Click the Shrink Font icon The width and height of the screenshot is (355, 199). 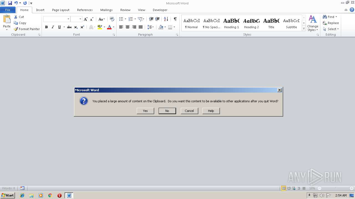click(92, 19)
